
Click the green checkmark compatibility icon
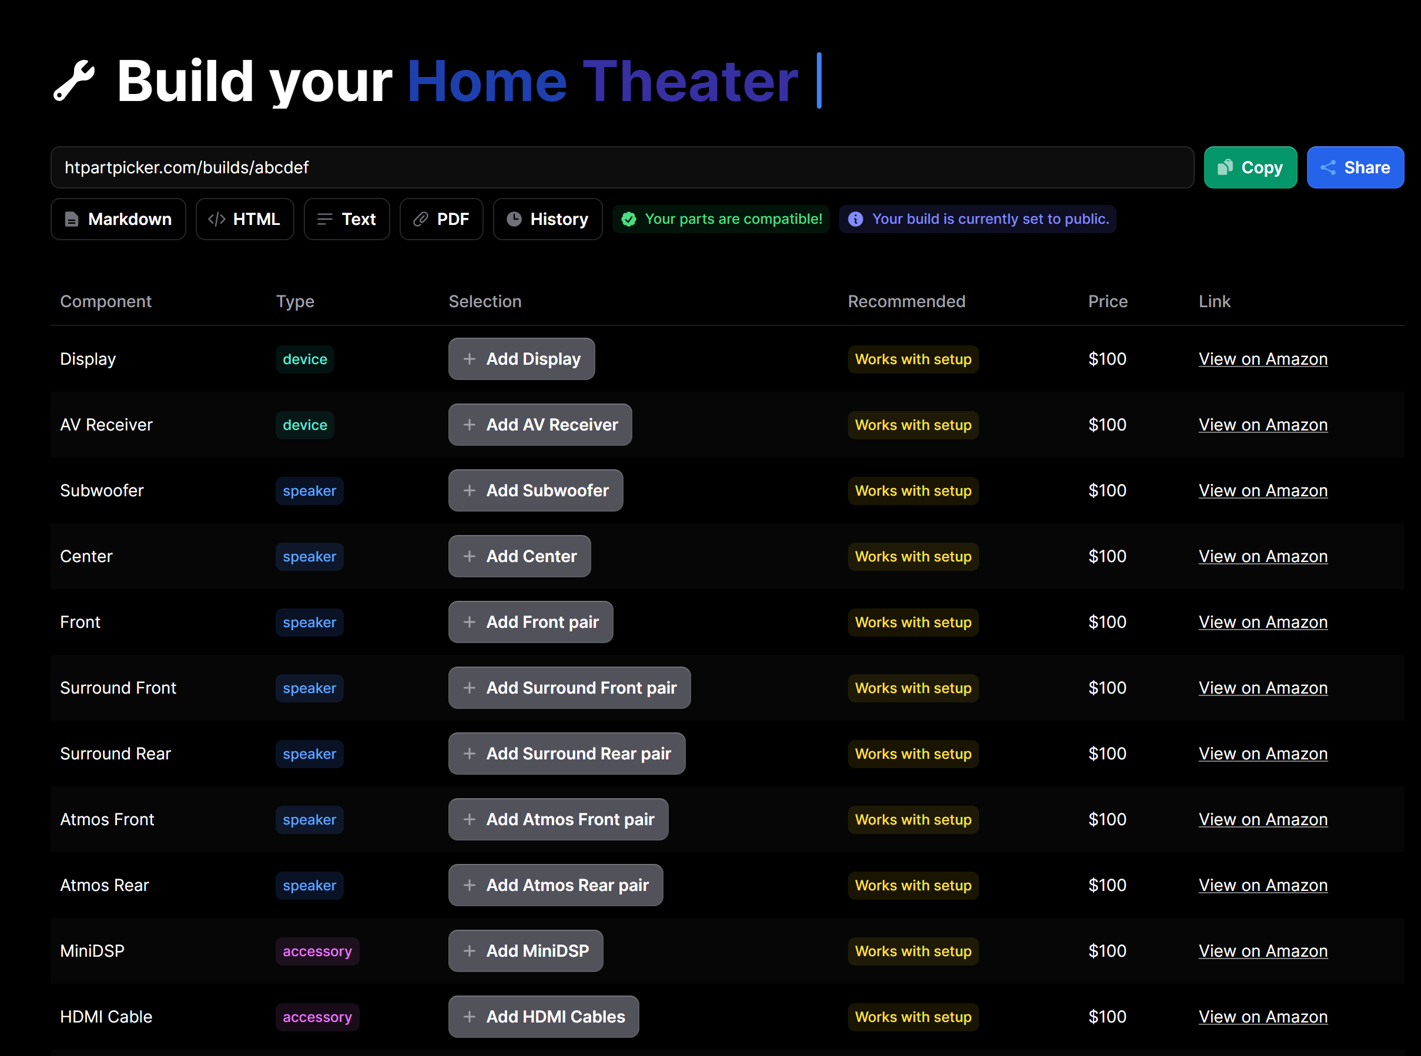629,219
